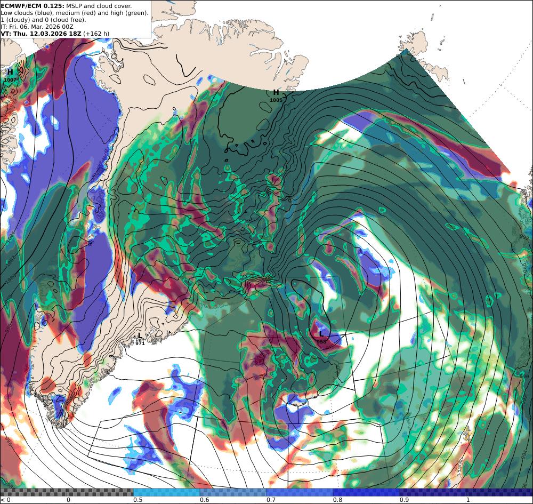
Task: Click the '0.7' colorbar tick label
Action: (x=271, y=500)
